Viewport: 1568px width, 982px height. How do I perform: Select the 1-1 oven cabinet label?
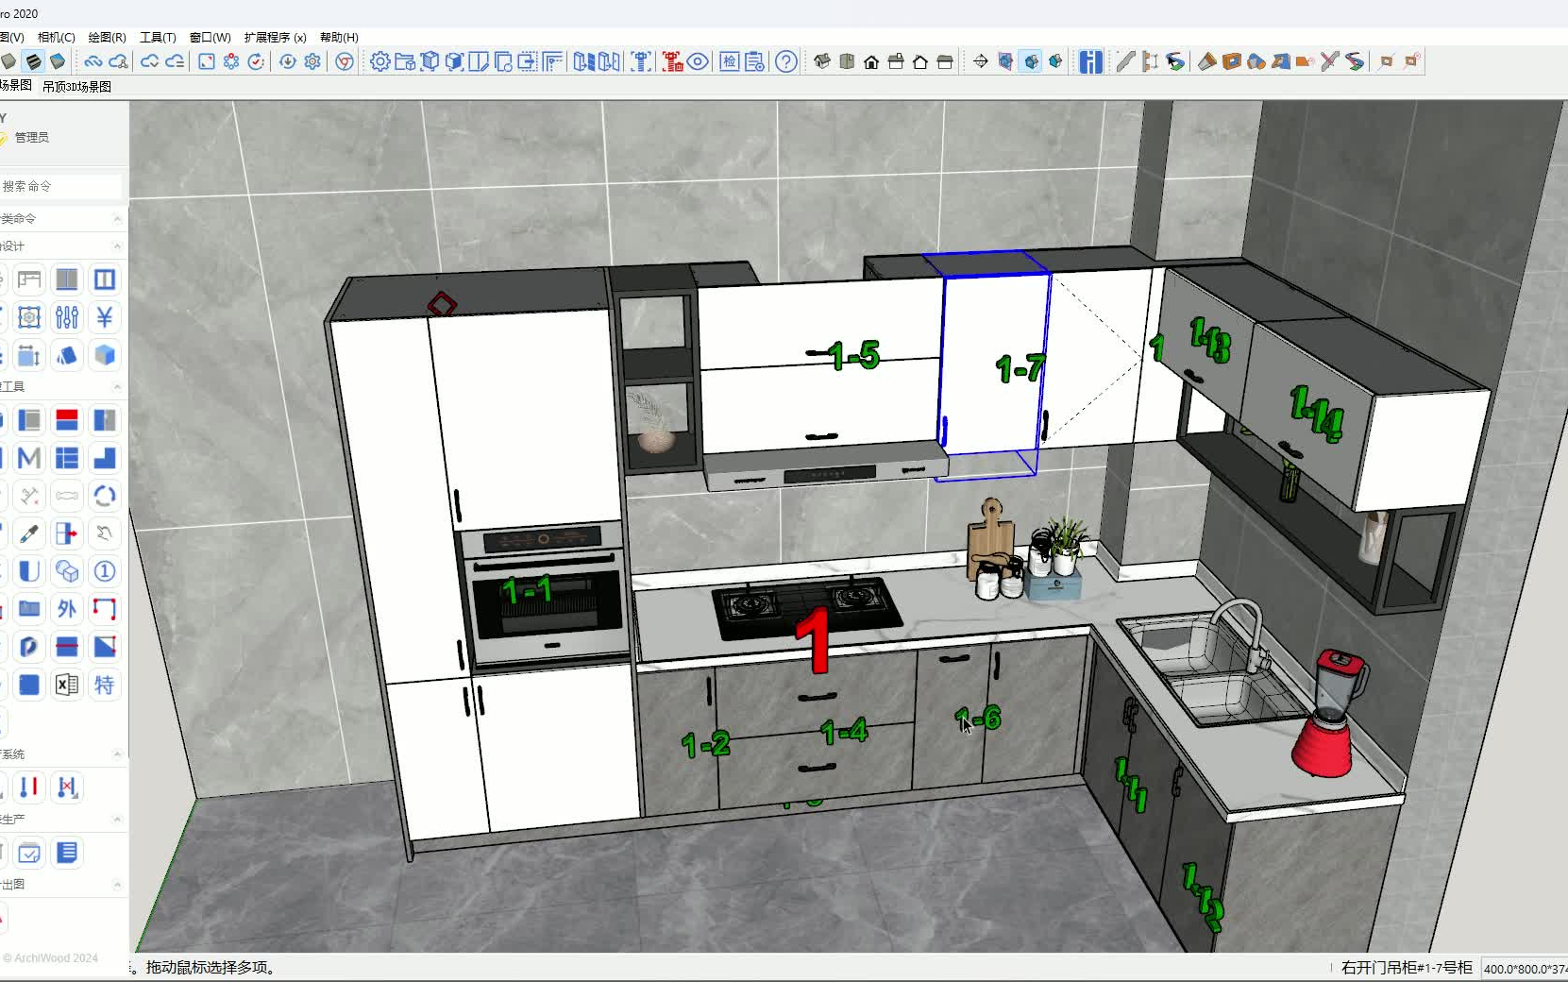pos(527,590)
